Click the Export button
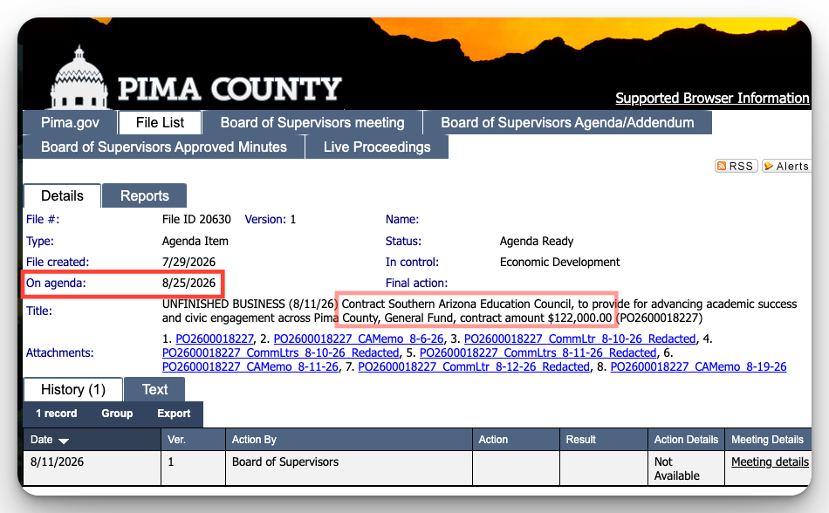 pos(174,414)
